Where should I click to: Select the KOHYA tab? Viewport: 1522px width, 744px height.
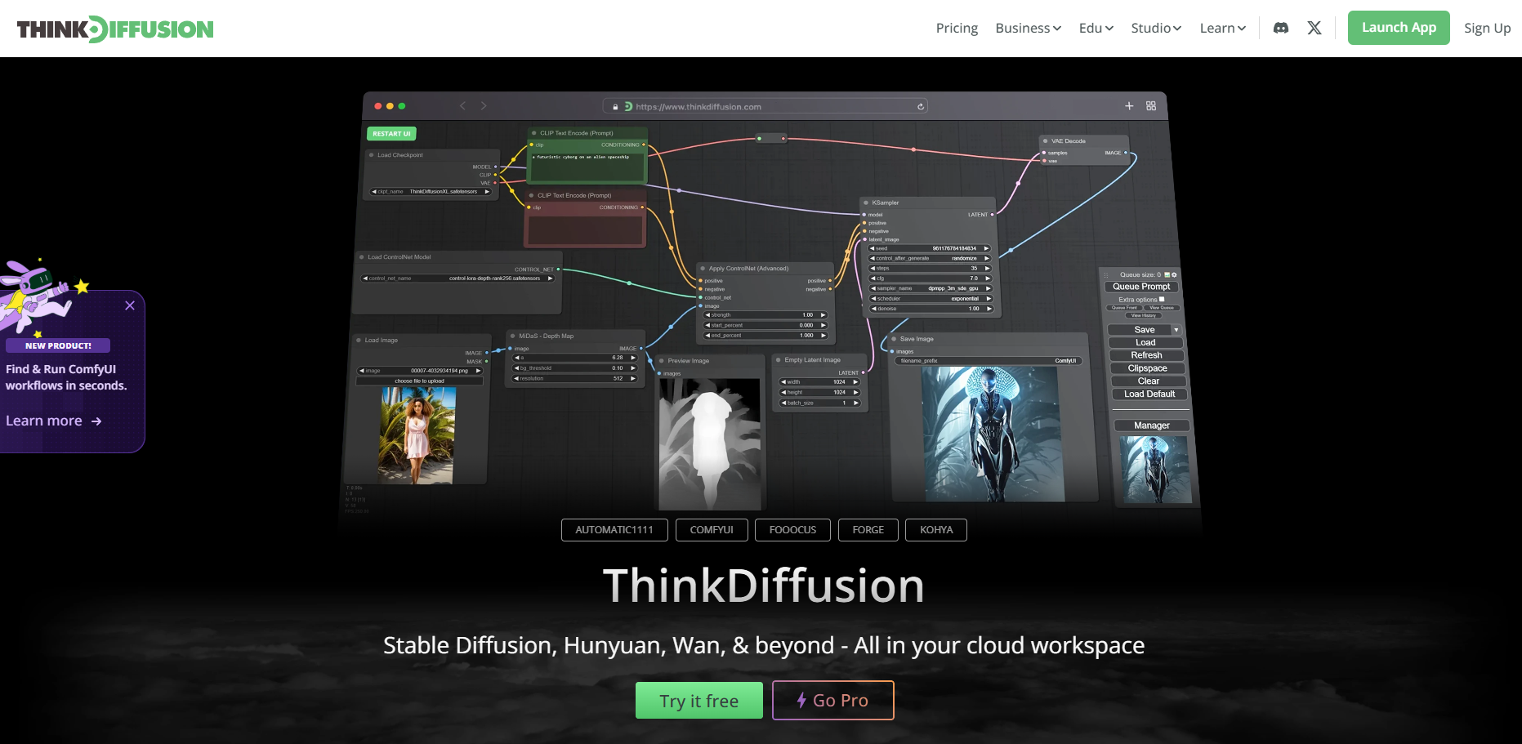(x=936, y=530)
